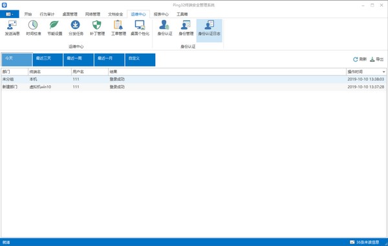Click the 刷新 refresh button
The image size is (388, 246).
coord(360,59)
